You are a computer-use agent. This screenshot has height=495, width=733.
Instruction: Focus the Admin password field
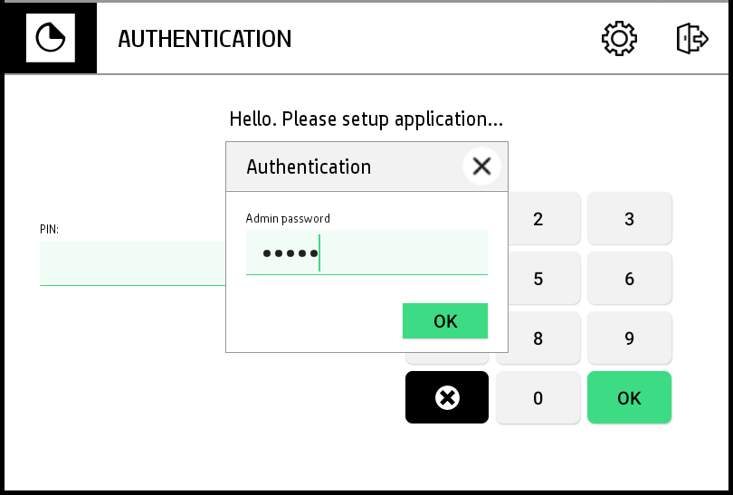point(366,252)
